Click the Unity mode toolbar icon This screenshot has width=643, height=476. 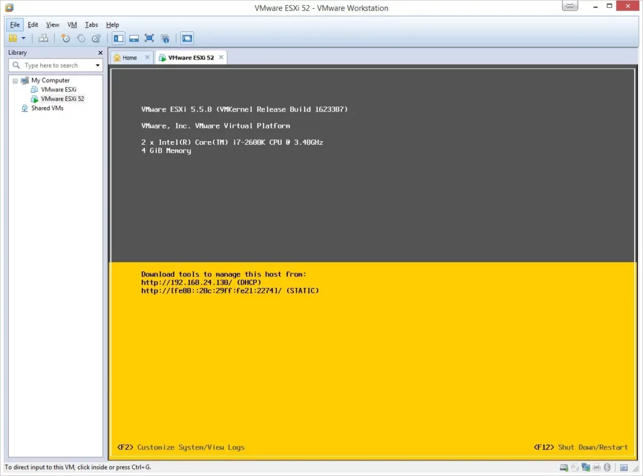pos(165,38)
